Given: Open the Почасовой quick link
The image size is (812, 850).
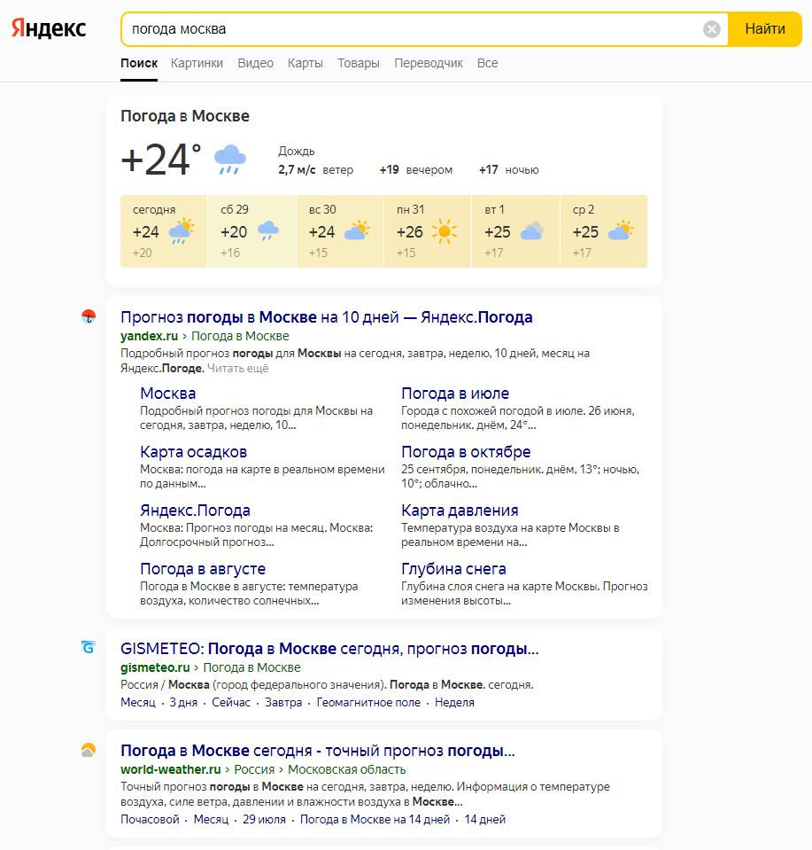Looking at the screenshot, I should tap(150, 820).
